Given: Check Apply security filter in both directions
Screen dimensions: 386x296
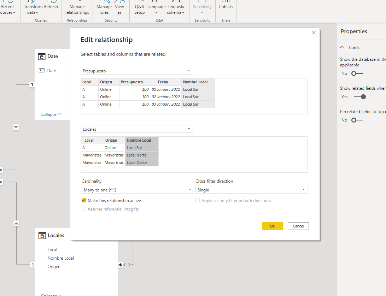Looking at the screenshot, I should pyautogui.click(x=198, y=200).
